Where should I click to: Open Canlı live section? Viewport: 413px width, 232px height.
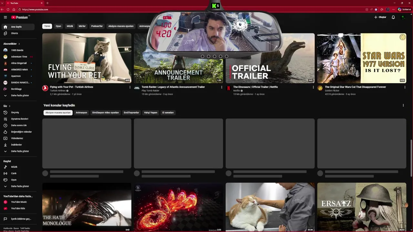pyautogui.click(x=18, y=173)
